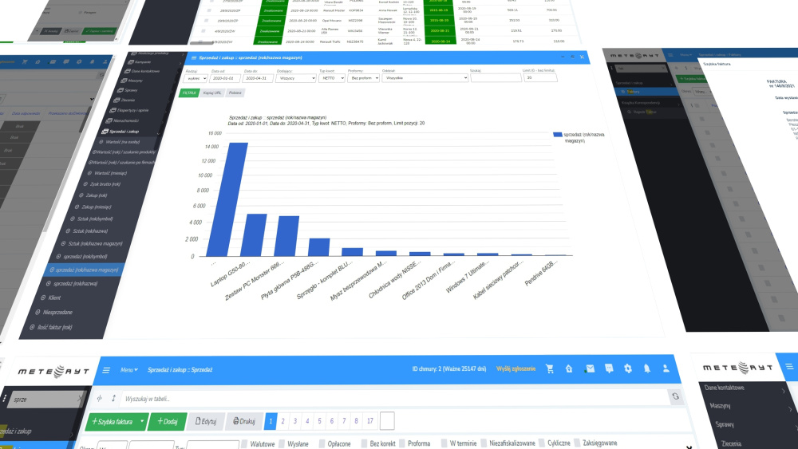Click the Wyszukaj w tabeli search field
The width and height of the screenshot is (798, 449).
pos(394,398)
